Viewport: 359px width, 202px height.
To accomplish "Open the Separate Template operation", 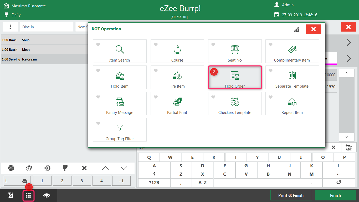I will pyautogui.click(x=292, y=77).
